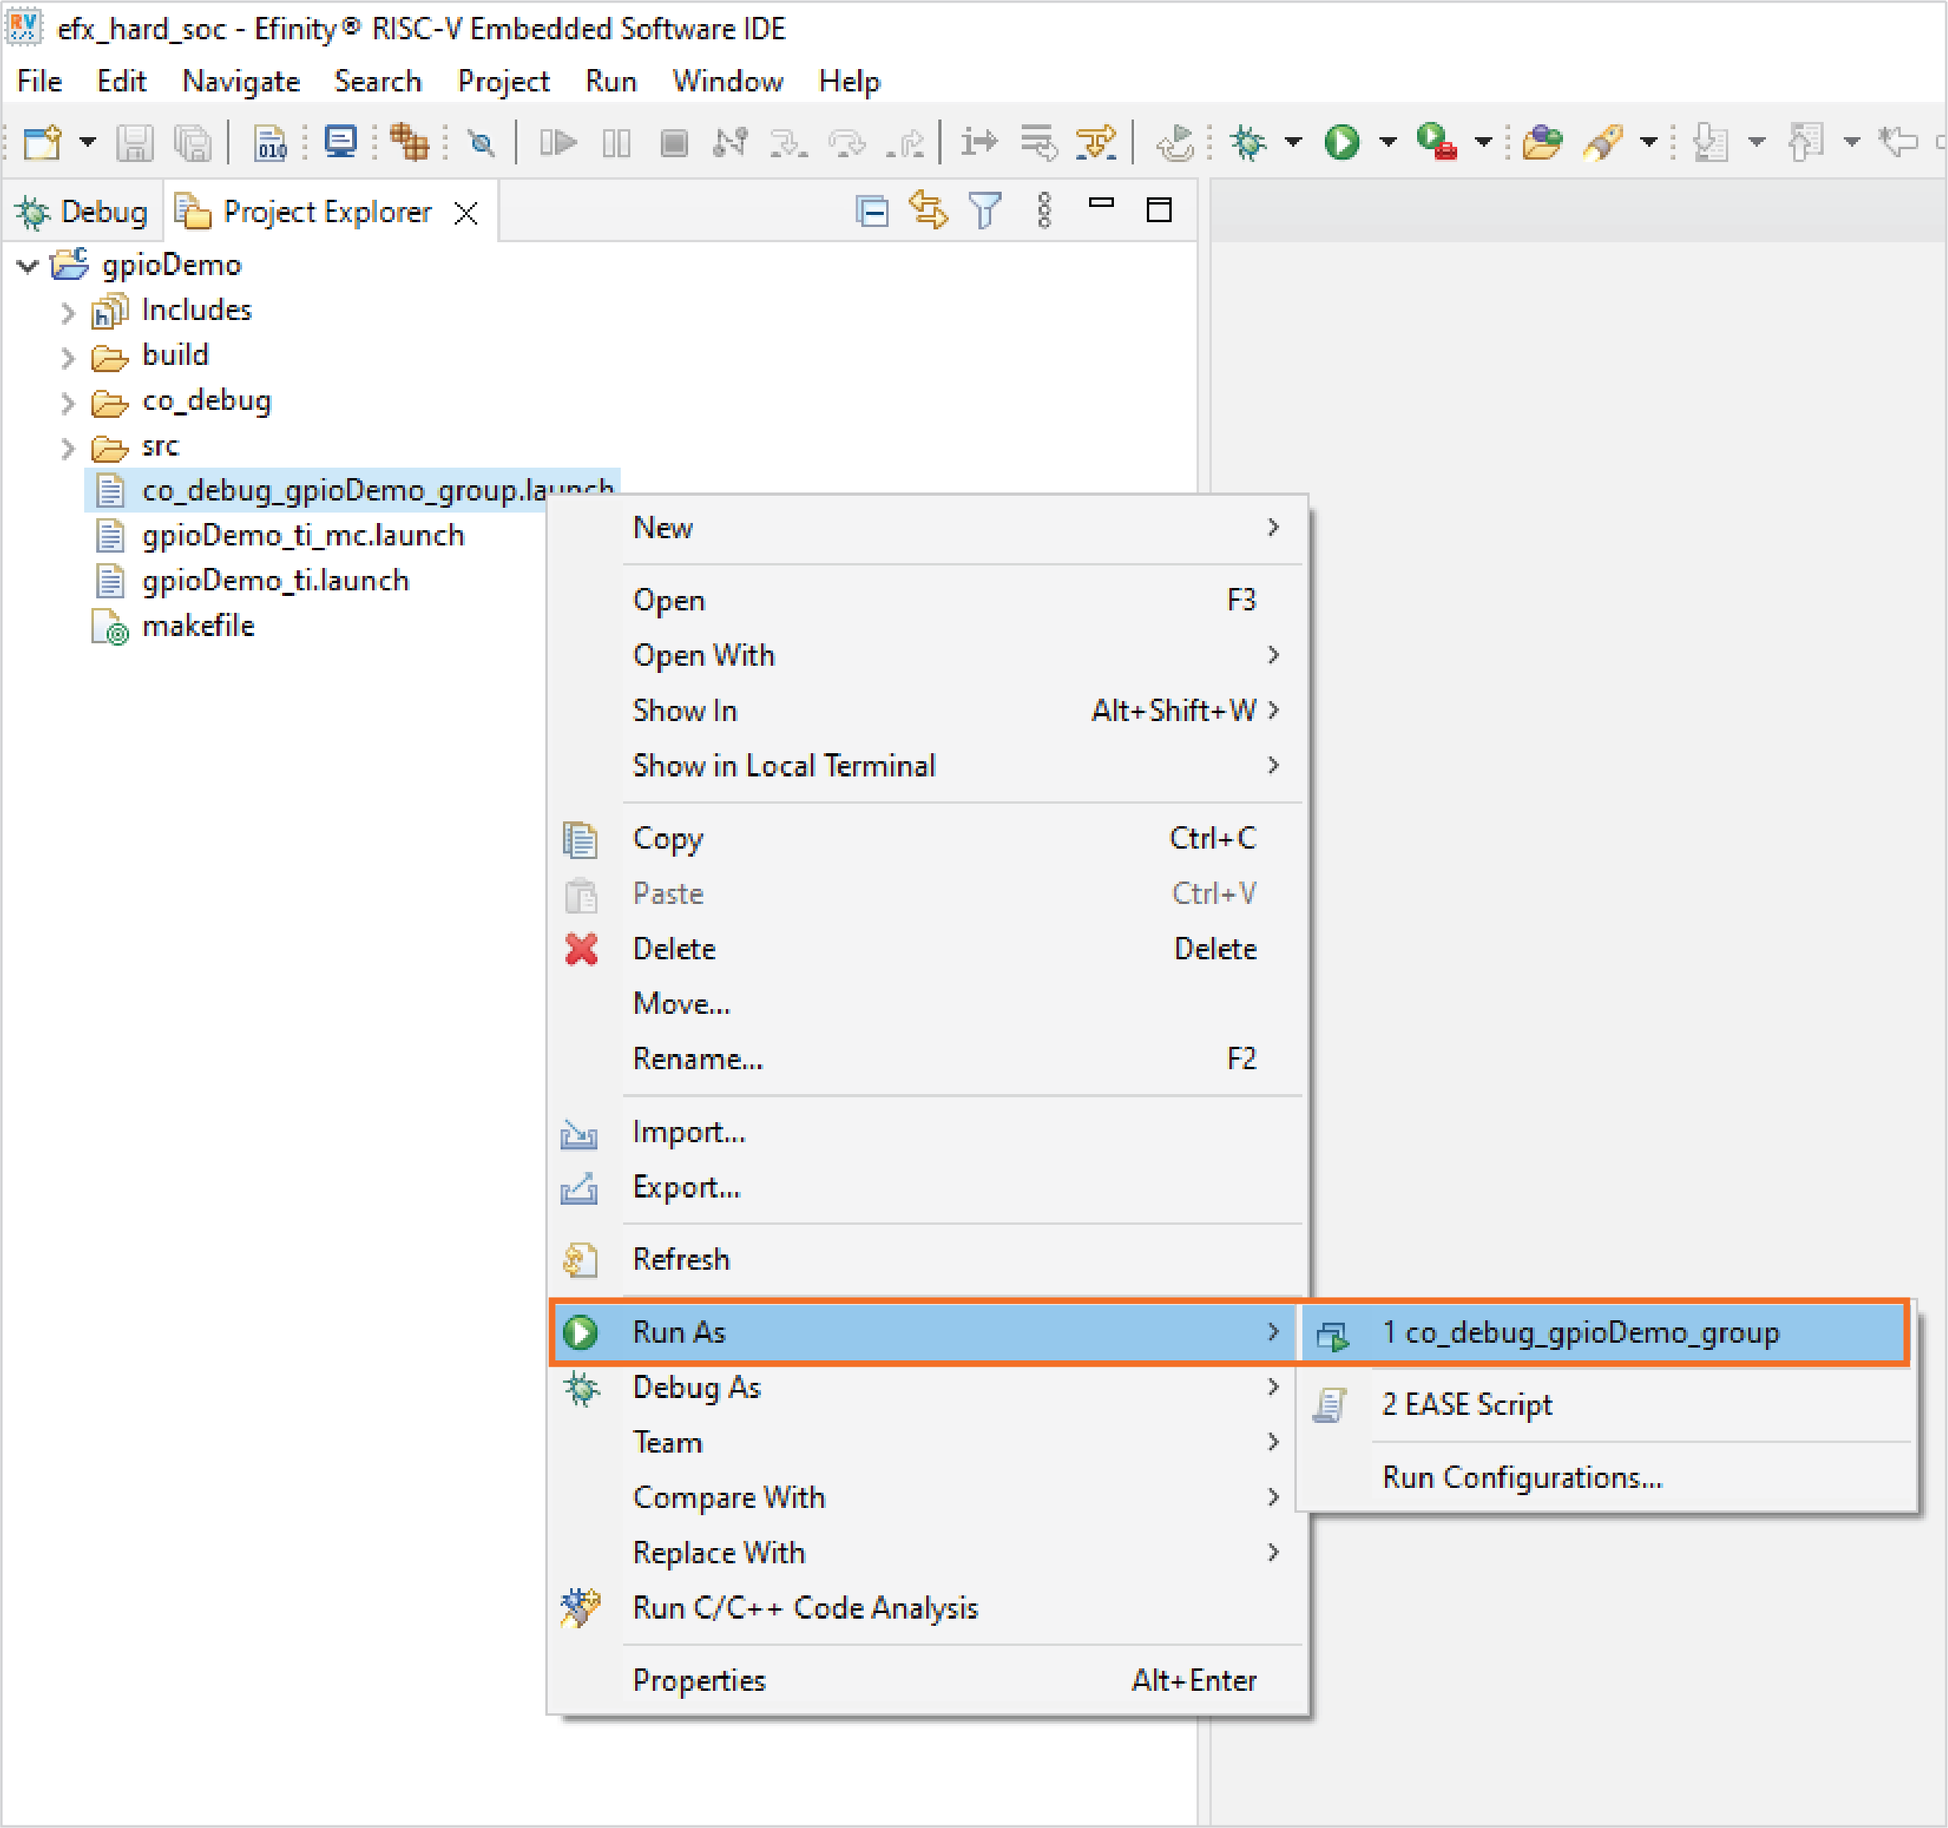Click the Skip All Breakpoints icon

click(481, 143)
